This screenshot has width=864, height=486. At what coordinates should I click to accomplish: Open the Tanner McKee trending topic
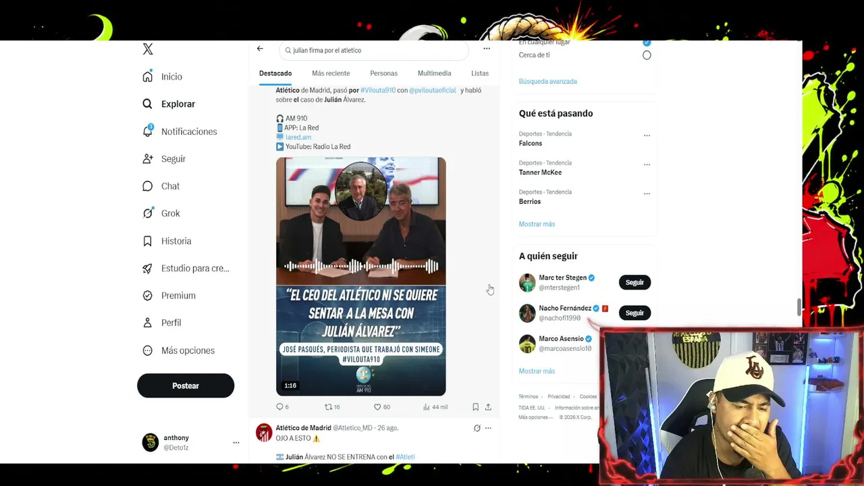[540, 172]
